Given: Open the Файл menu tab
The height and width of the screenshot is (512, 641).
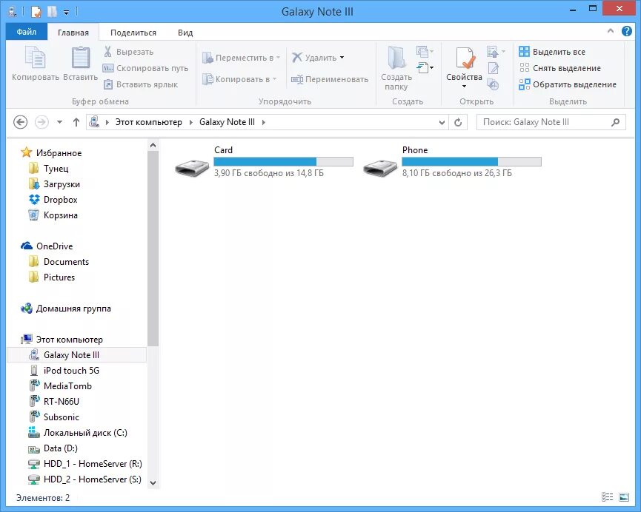Looking at the screenshot, I should 27,32.
